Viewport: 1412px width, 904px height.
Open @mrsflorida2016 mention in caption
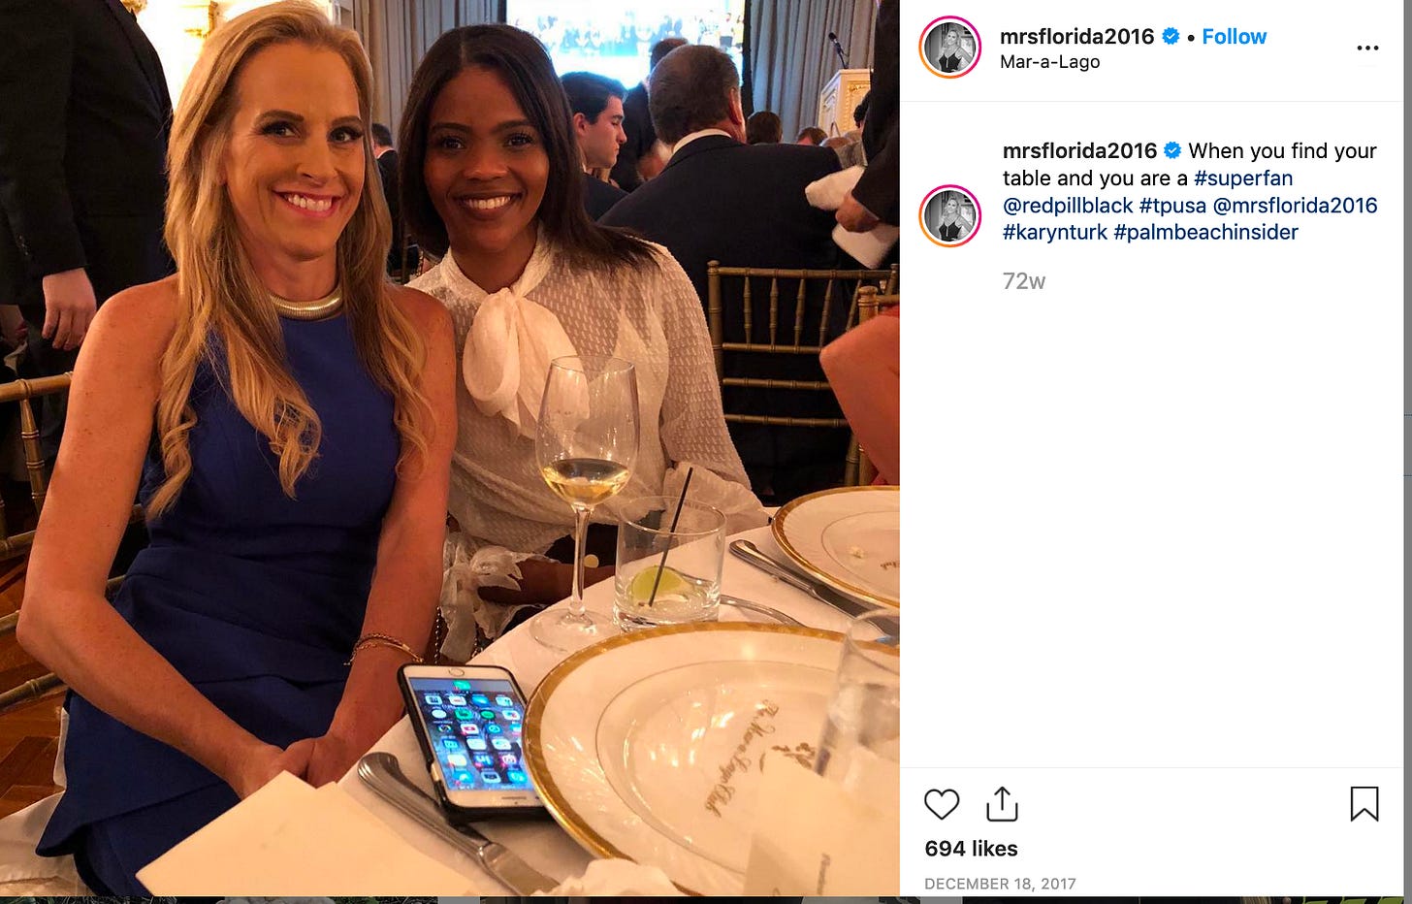point(1295,206)
